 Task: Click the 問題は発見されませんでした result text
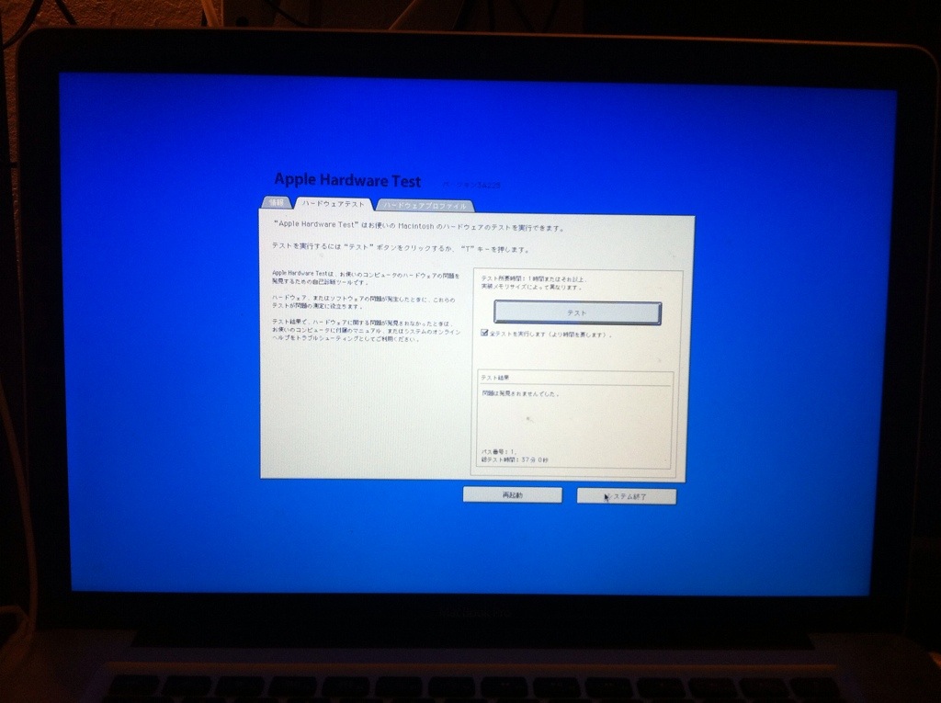[520, 394]
